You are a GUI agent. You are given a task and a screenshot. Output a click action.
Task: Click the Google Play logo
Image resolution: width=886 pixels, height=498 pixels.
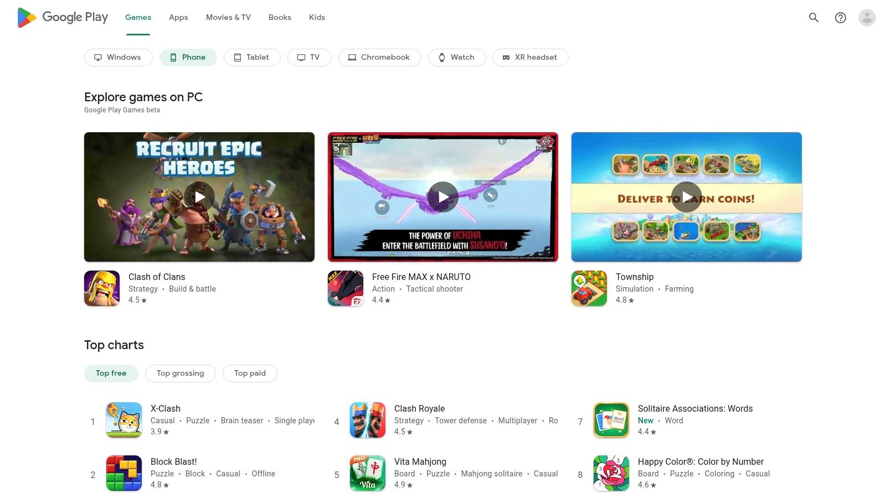pyautogui.click(x=62, y=17)
